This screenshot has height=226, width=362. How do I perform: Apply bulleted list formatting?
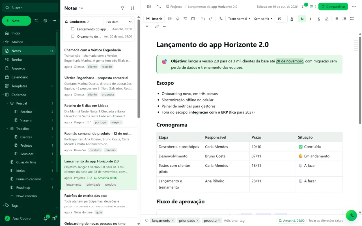pos(337,19)
